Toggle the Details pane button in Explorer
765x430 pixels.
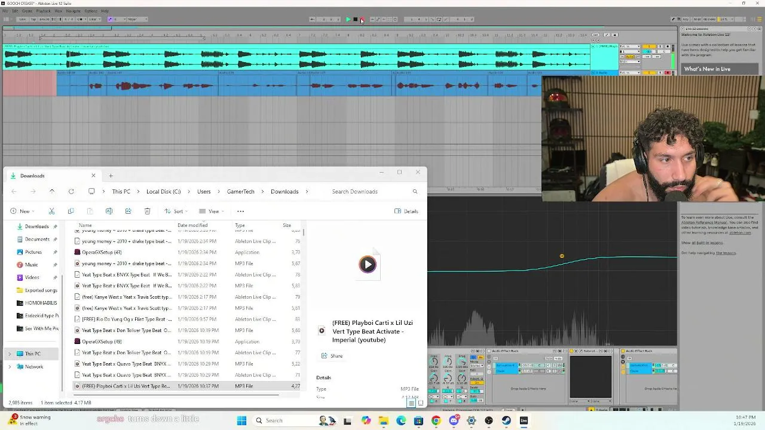tap(406, 211)
